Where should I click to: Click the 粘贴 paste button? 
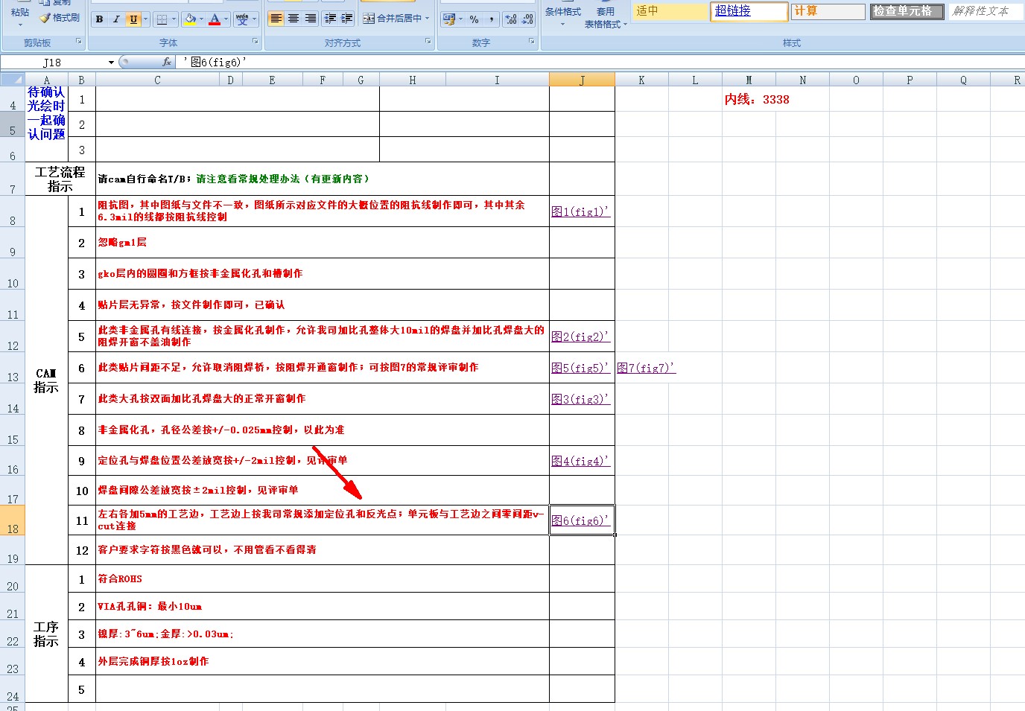[x=20, y=13]
